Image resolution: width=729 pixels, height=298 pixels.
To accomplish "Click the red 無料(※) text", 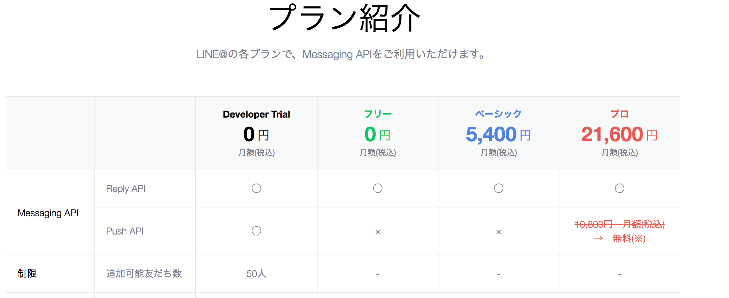I will pos(629,239).
